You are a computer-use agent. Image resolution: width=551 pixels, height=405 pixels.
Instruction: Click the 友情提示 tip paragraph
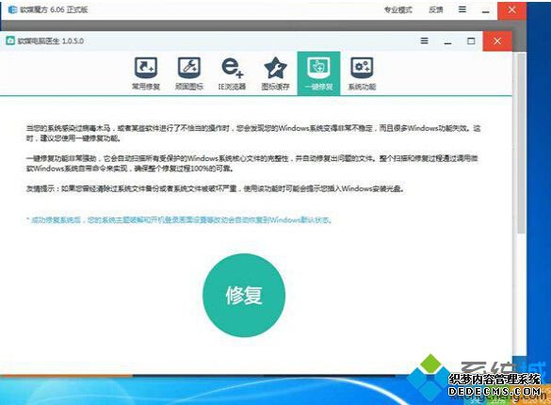216,188
